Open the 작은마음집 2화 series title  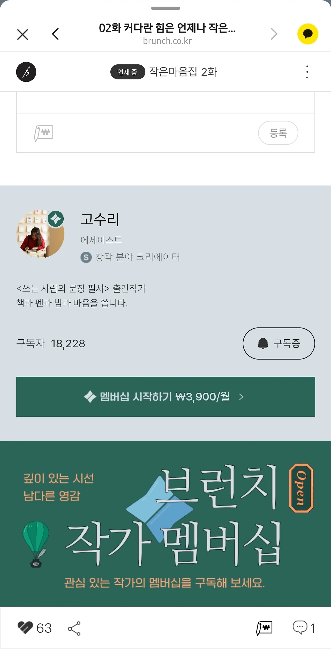(x=183, y=72)
